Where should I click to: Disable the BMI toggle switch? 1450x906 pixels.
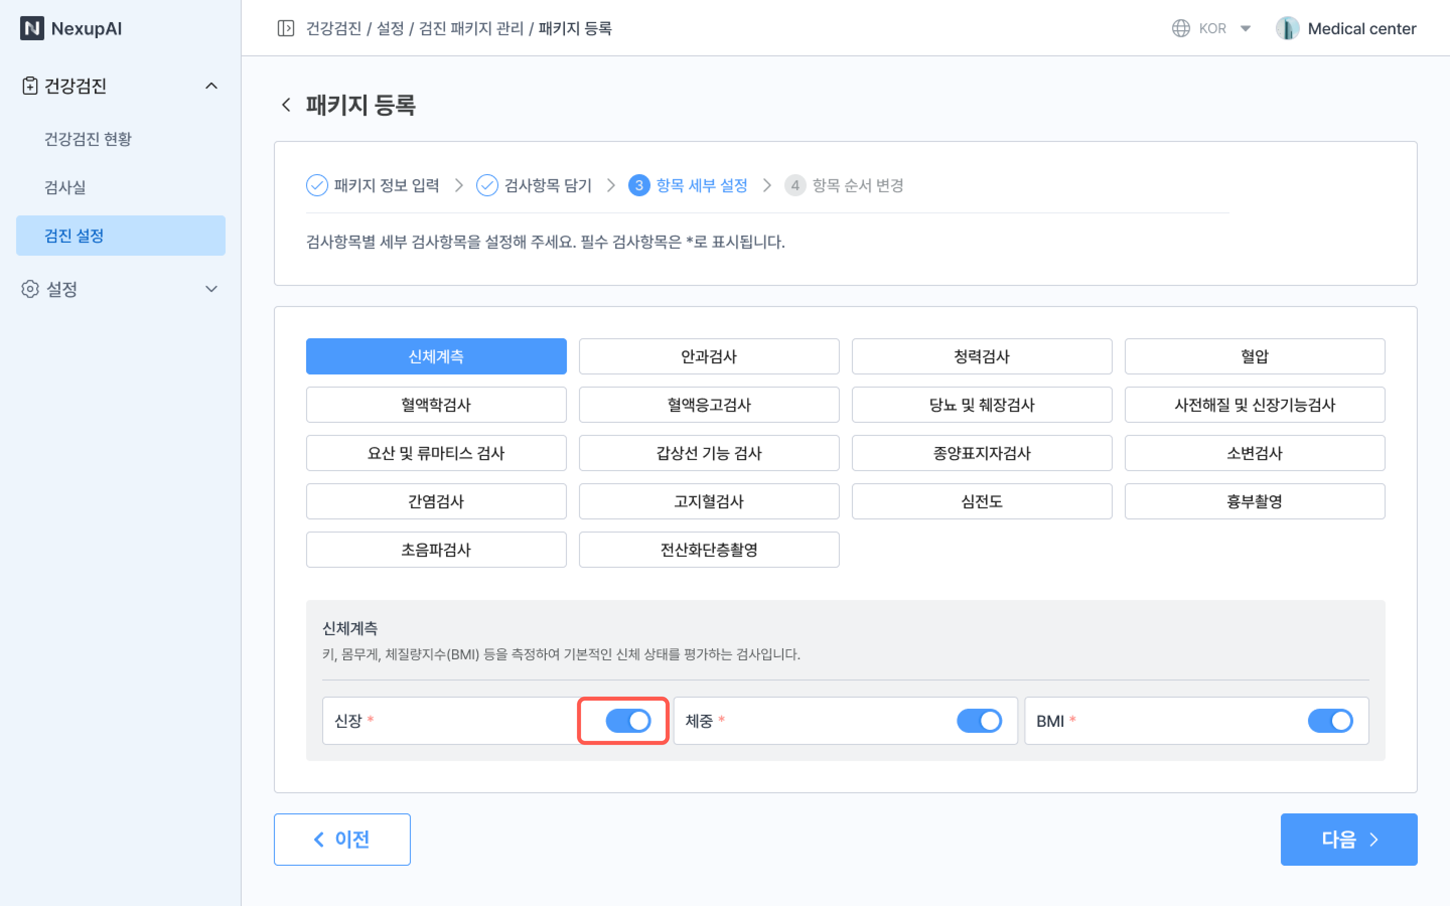coord(1330,720)
